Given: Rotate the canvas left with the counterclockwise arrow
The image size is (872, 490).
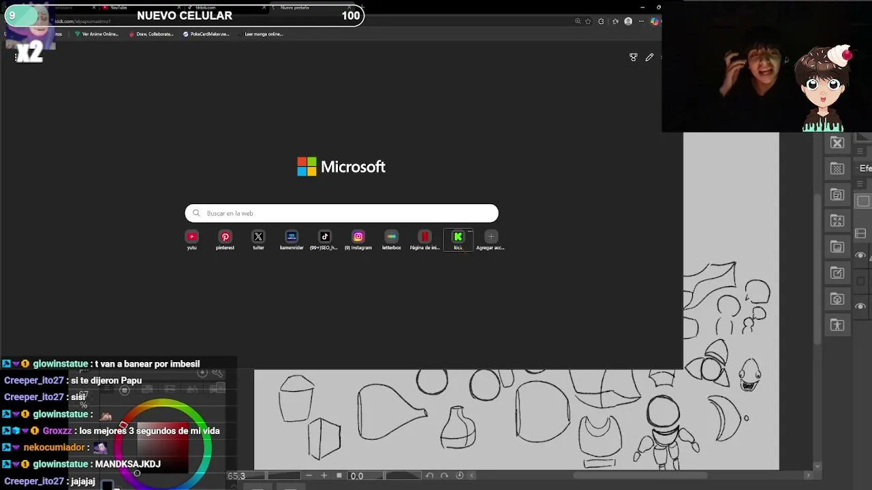Looking at the screenshot, I should 430,476.
